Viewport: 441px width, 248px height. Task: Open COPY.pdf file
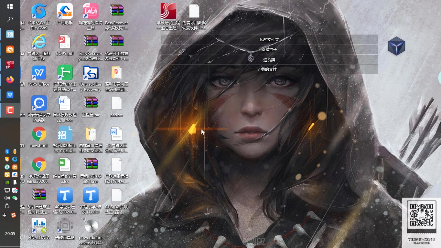click(65, 45)
